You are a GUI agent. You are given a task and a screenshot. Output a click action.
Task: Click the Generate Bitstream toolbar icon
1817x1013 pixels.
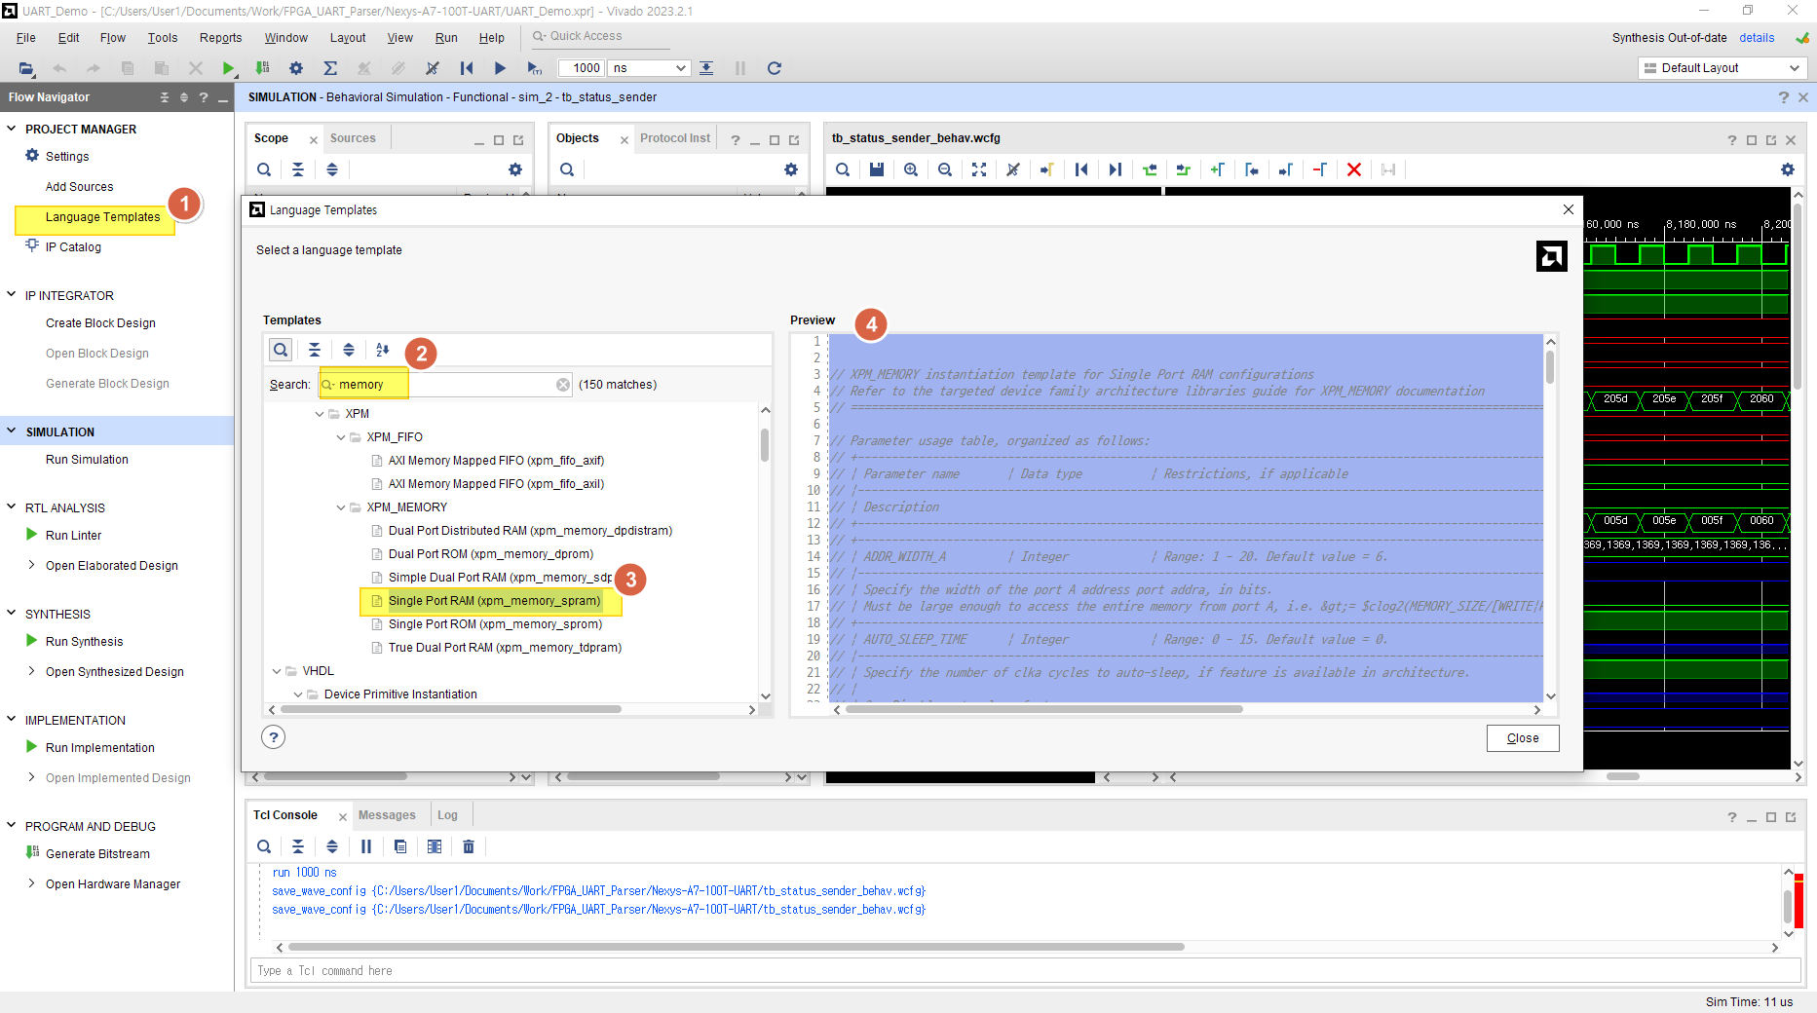262,68
